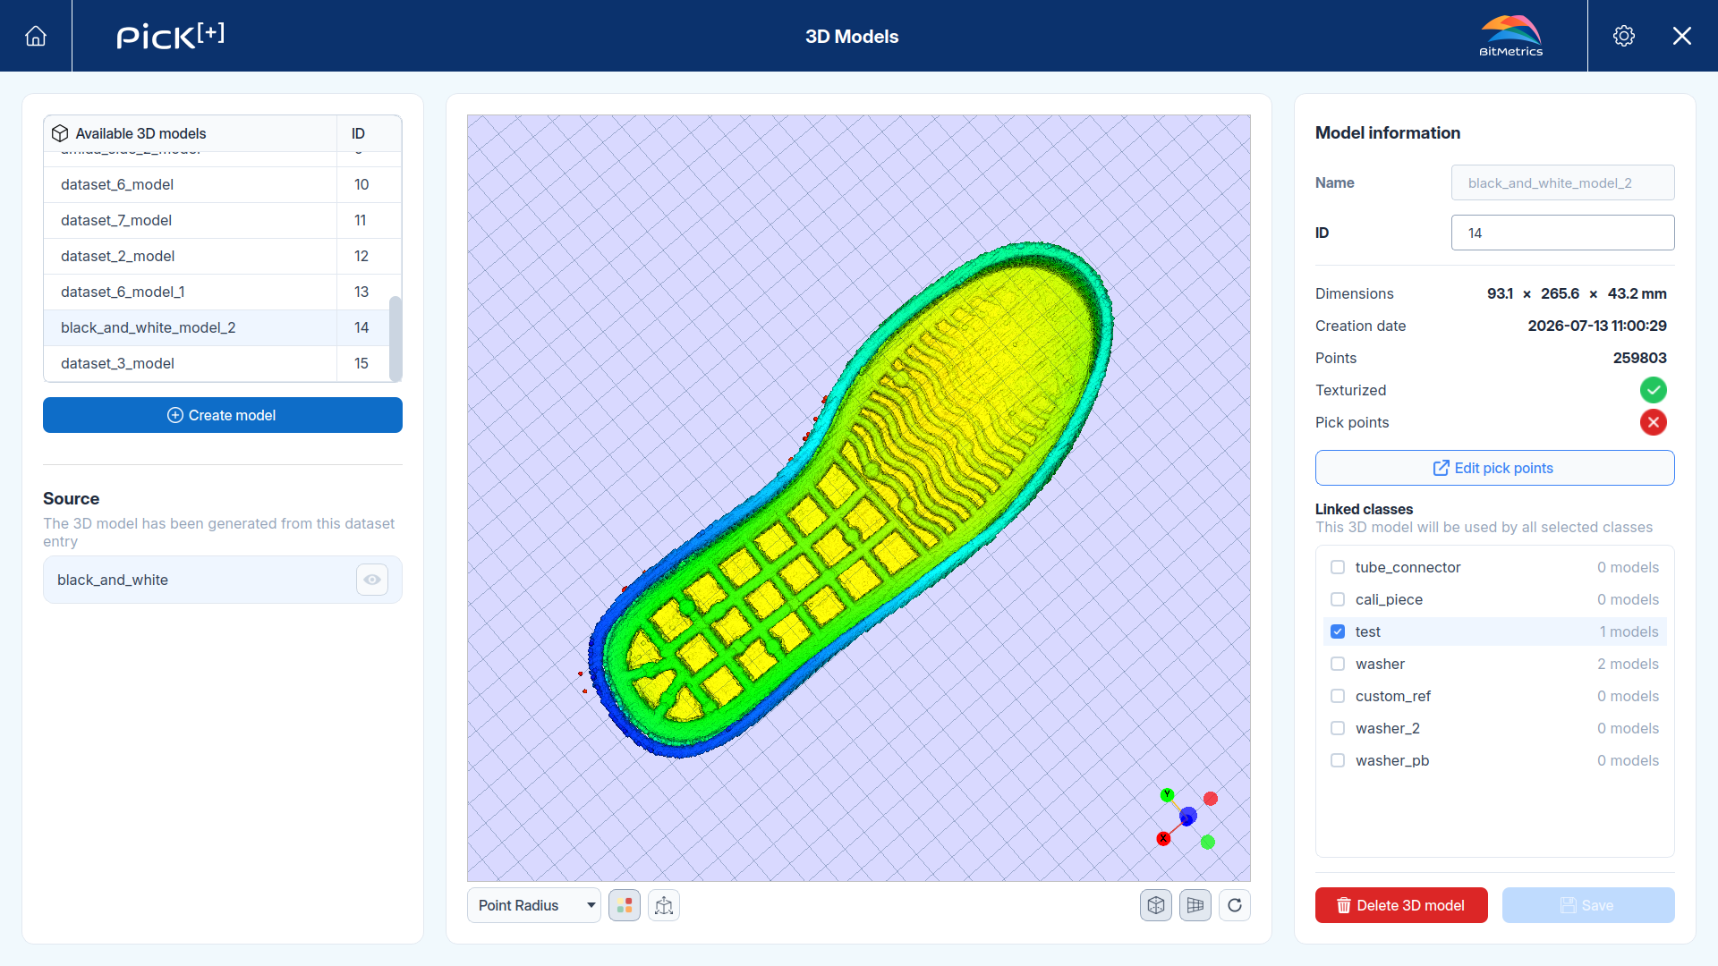Open the Point Radius dropdown
The image size is (1718, 966).
click(x=534, y=905)
